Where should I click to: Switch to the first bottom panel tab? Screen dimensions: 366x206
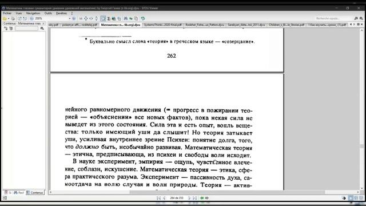pyautogui.click(x=7, y=193)
